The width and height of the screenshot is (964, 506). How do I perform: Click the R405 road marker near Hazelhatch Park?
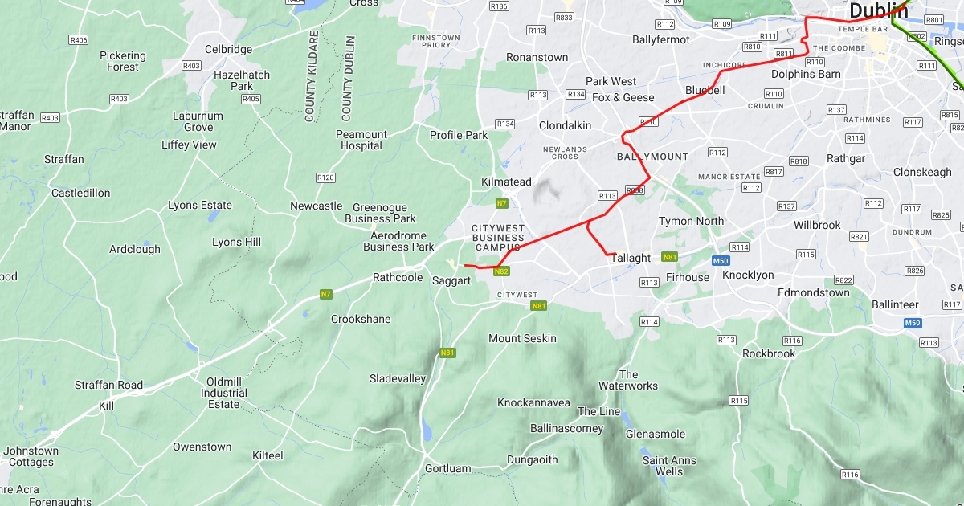251,99
